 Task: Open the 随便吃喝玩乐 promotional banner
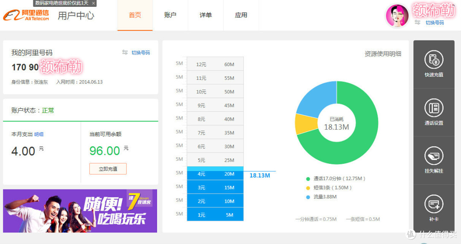point(80,211)
